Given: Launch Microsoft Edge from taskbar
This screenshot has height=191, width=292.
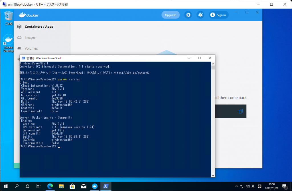Looking at the screenshot, I should [x=50, y=186].
